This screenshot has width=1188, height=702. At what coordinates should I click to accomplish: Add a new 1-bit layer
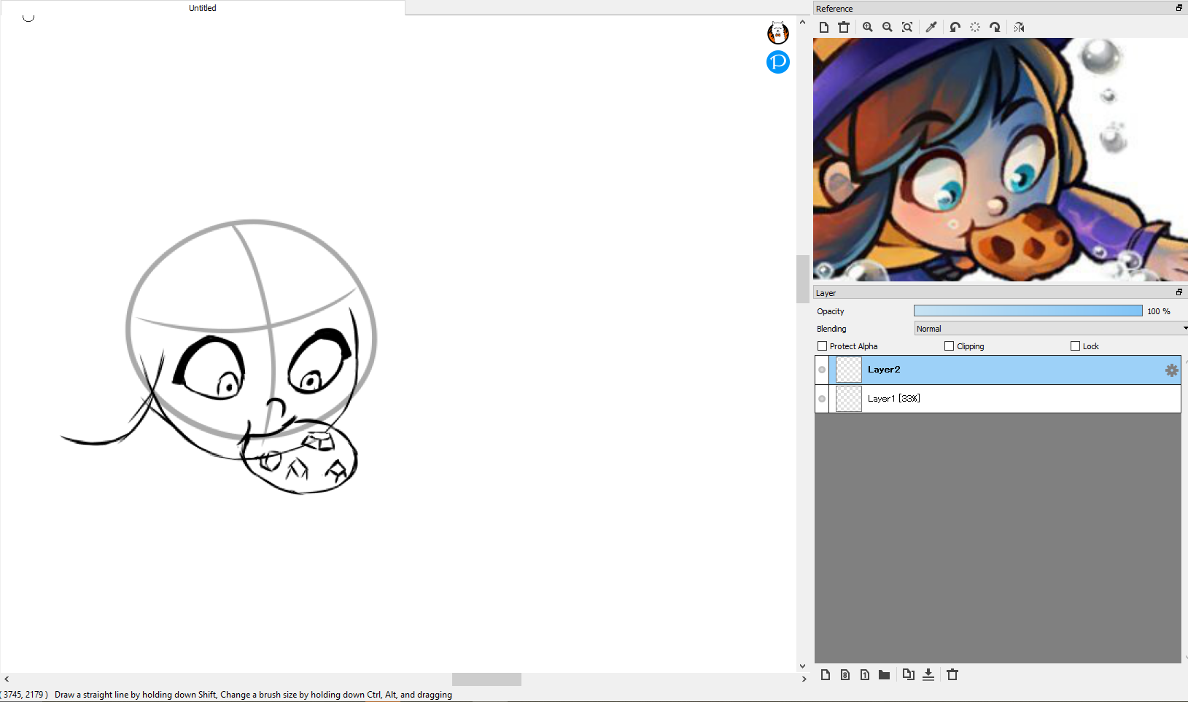[x=865, y=675]
